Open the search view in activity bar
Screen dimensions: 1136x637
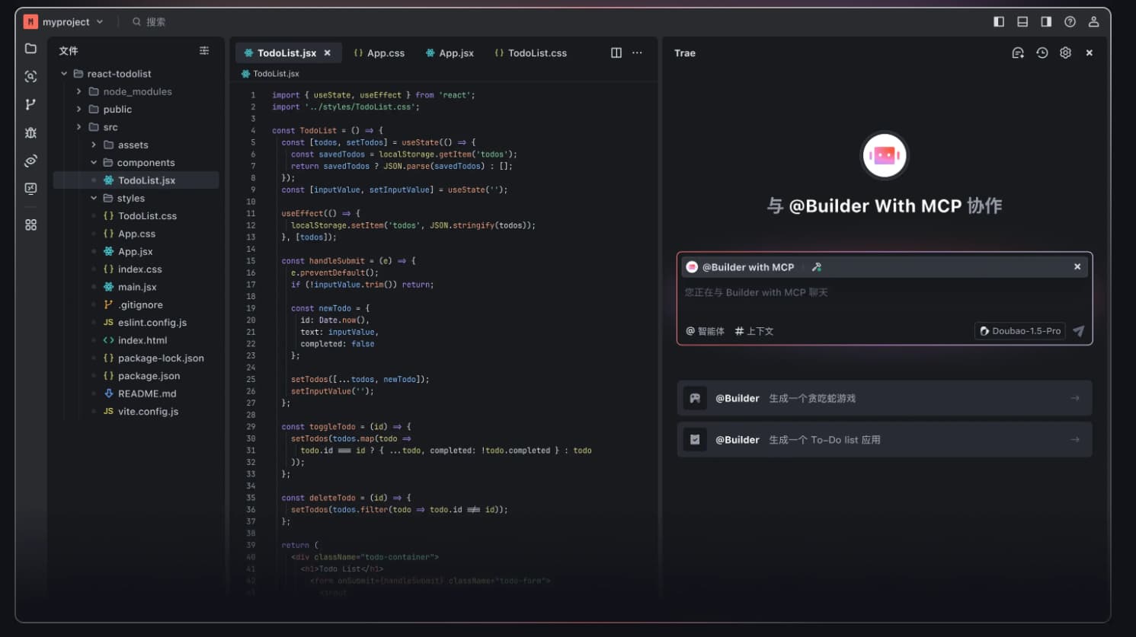[x=30, y=77]
